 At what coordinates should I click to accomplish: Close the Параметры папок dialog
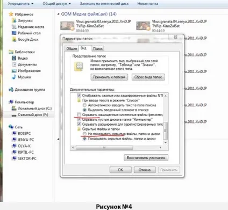pyautogui.click(x=176, y=37)
